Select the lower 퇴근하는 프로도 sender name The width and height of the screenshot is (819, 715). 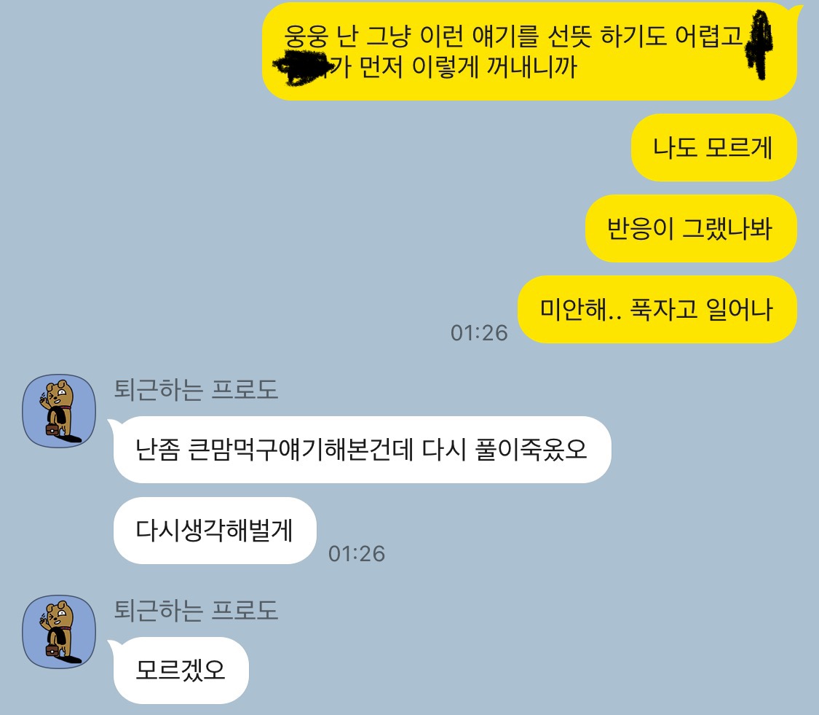click(196, 610)
